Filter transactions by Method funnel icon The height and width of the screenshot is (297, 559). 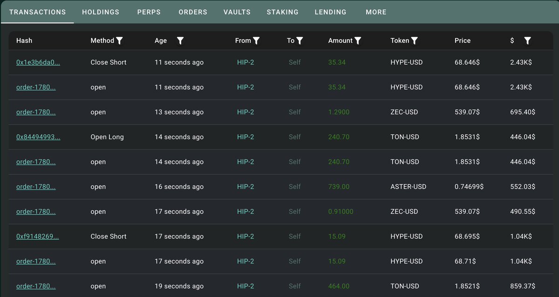(x=119, y=41)
